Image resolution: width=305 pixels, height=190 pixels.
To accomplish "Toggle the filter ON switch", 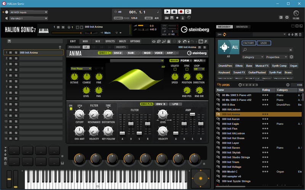I will point(71,109).
